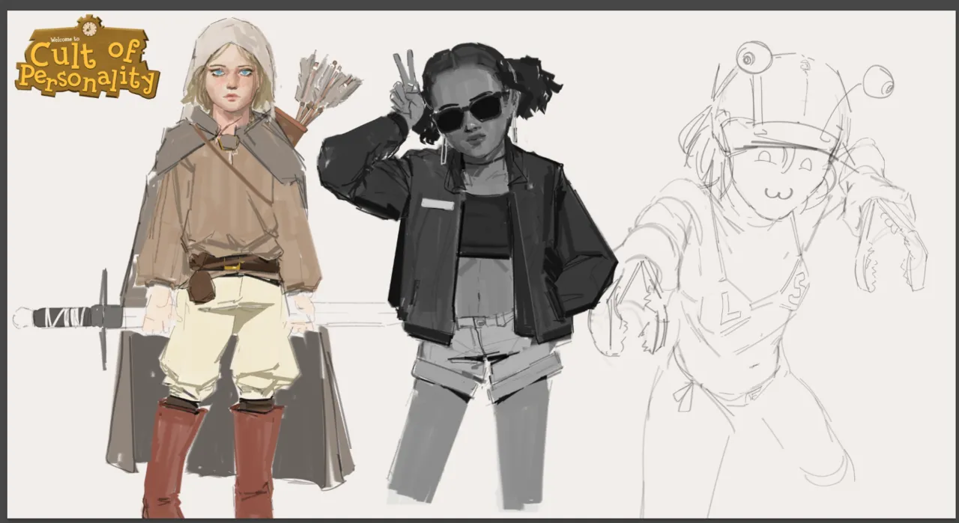959x523 pixels.
Task: Click the white name patch on jacket
Action: 438,204
